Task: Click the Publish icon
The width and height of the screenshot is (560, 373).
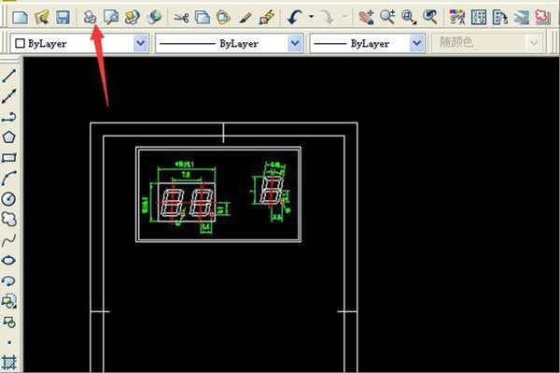Action: (x=133, y=17)
